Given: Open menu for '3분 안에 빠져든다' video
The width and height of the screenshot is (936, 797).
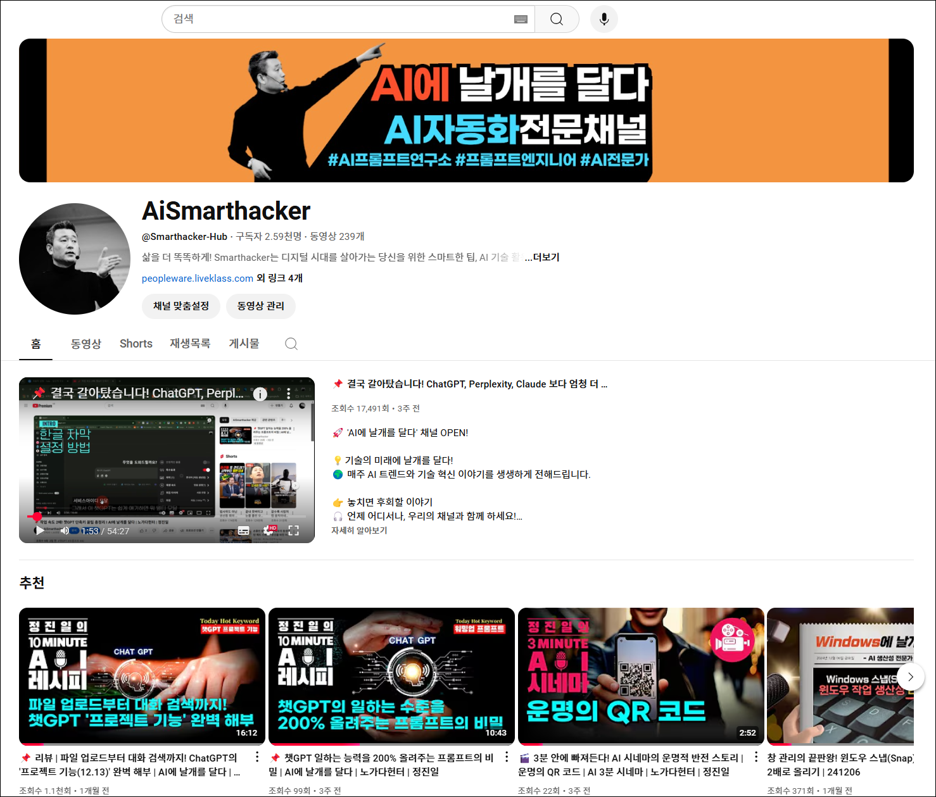Looking at the screenshot, I should click(756, 757).
